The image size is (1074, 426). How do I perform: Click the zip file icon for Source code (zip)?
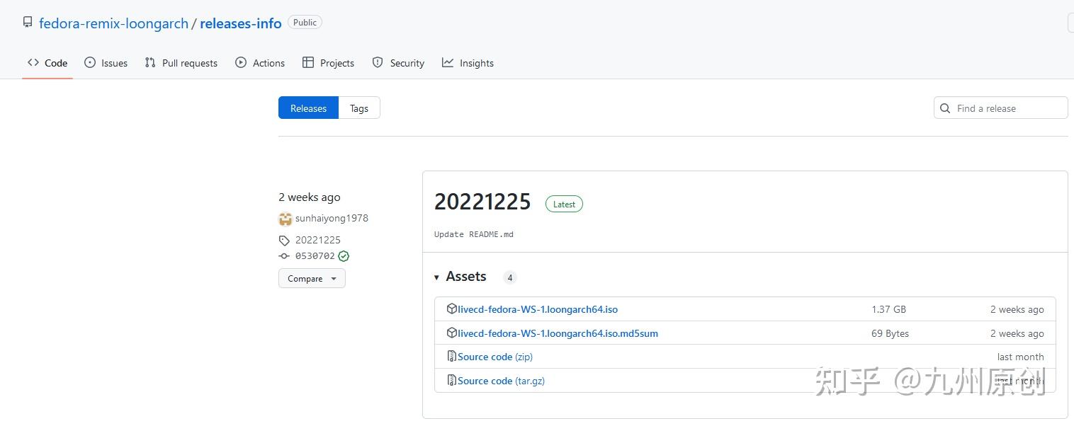pyautogui.click(x=451, y=357)
